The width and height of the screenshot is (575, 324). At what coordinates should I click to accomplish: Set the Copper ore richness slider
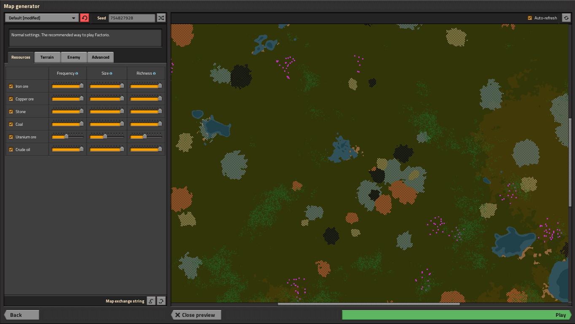[x=146, y=99]
